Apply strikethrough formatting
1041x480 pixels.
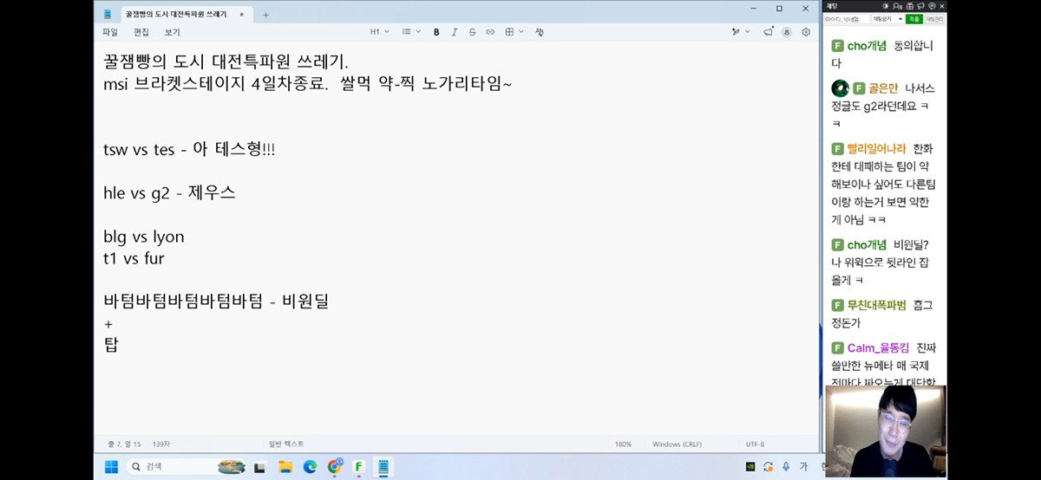[x=472, y=32]
